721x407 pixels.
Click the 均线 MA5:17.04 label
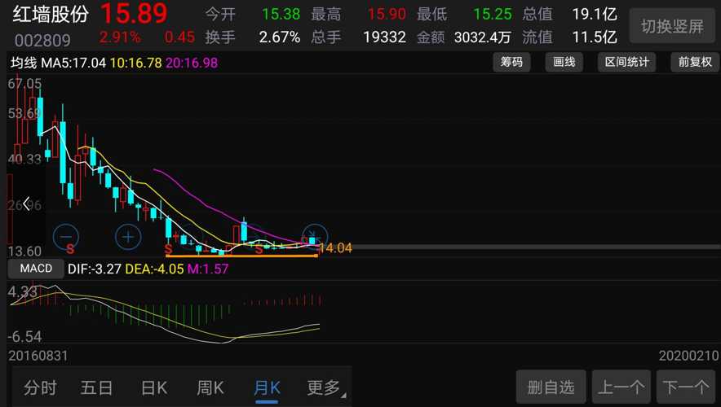tap(59, 63)
